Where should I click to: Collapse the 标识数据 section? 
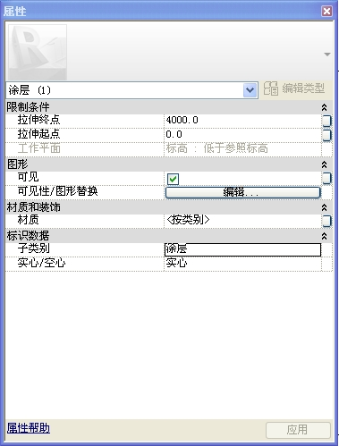click(x=325, y=236)
